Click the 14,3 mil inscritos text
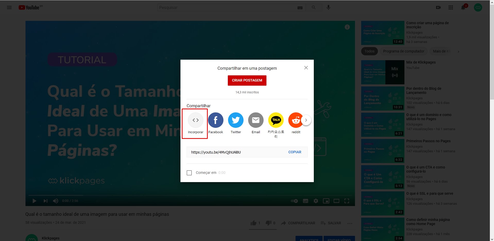The width and height of the screenshot is (494, 241). pyautogui.click(x=247, y=92)
